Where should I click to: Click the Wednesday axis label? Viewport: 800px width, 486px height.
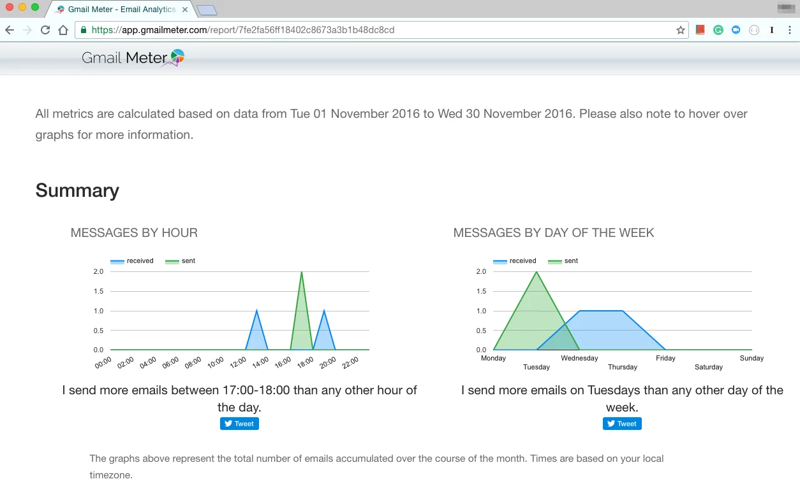[579, 358]
